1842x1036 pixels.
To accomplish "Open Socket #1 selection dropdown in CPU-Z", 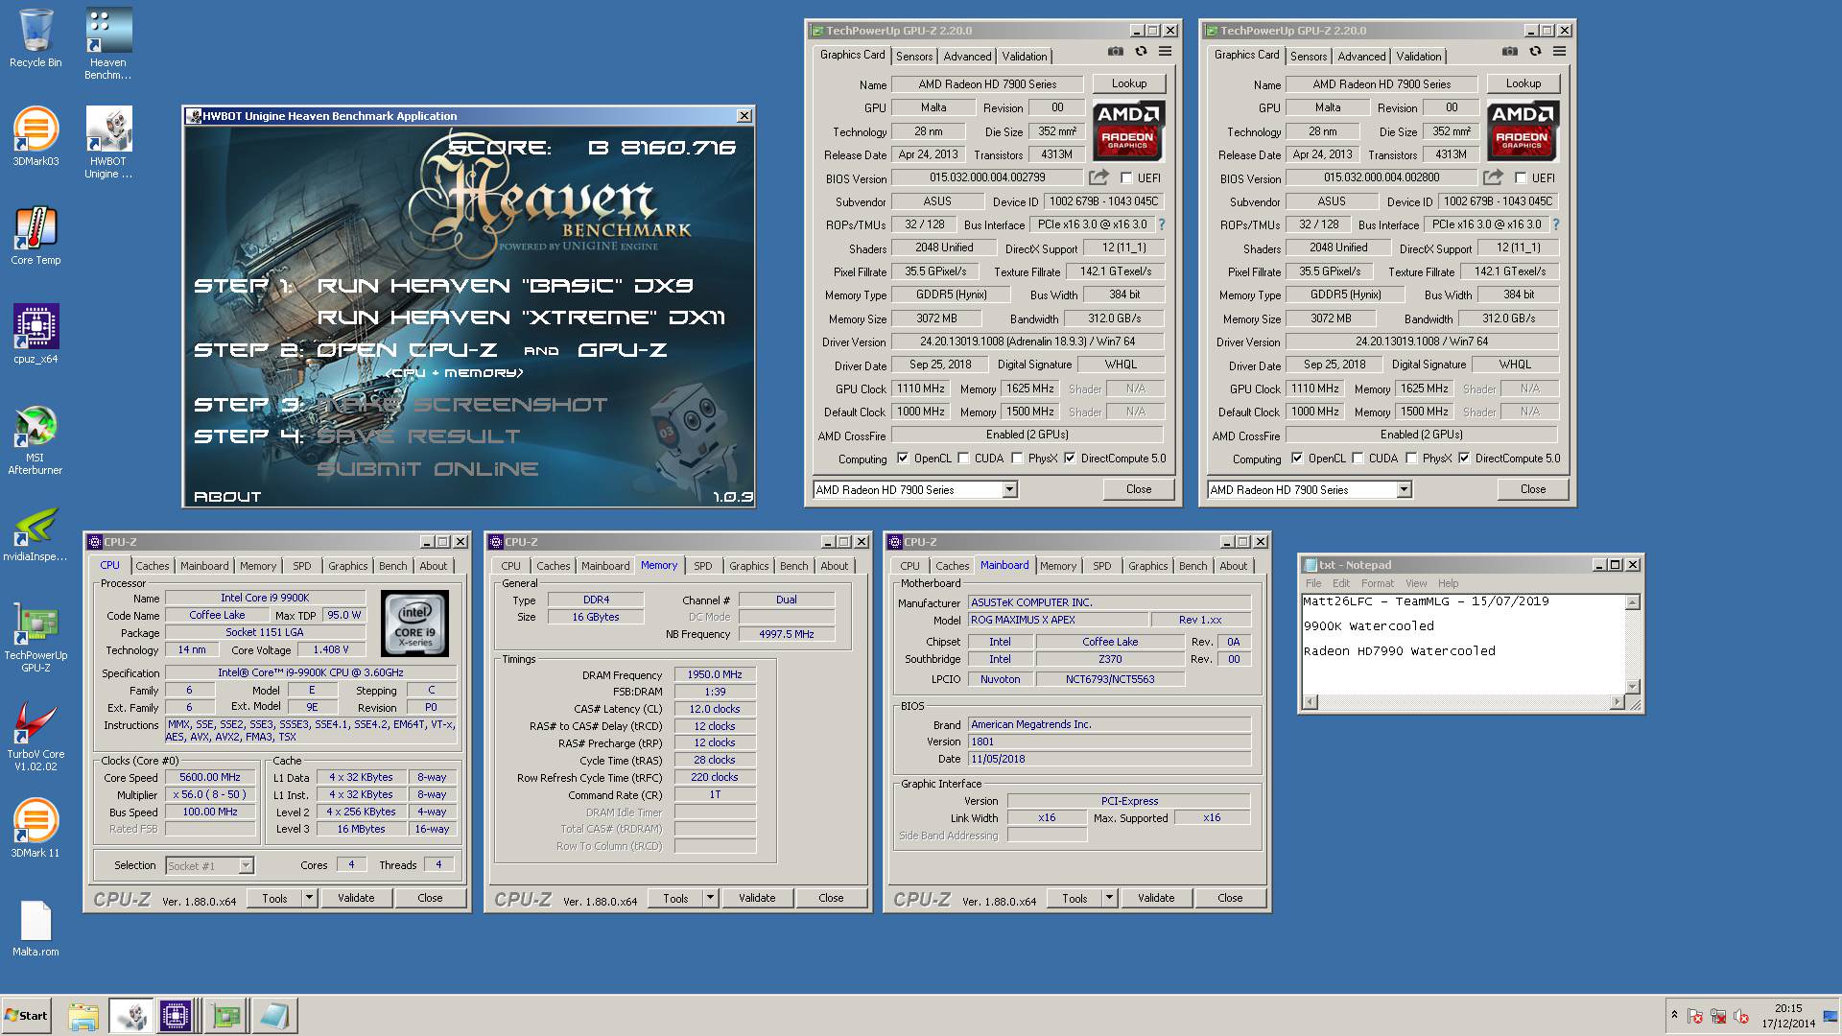I will point(246,865).
